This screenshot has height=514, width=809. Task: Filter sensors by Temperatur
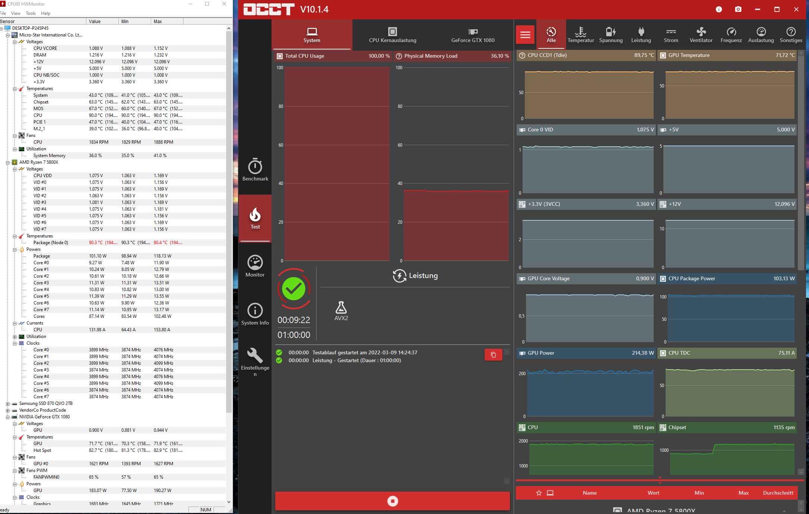pyautogui.click(x=581, y=35)
